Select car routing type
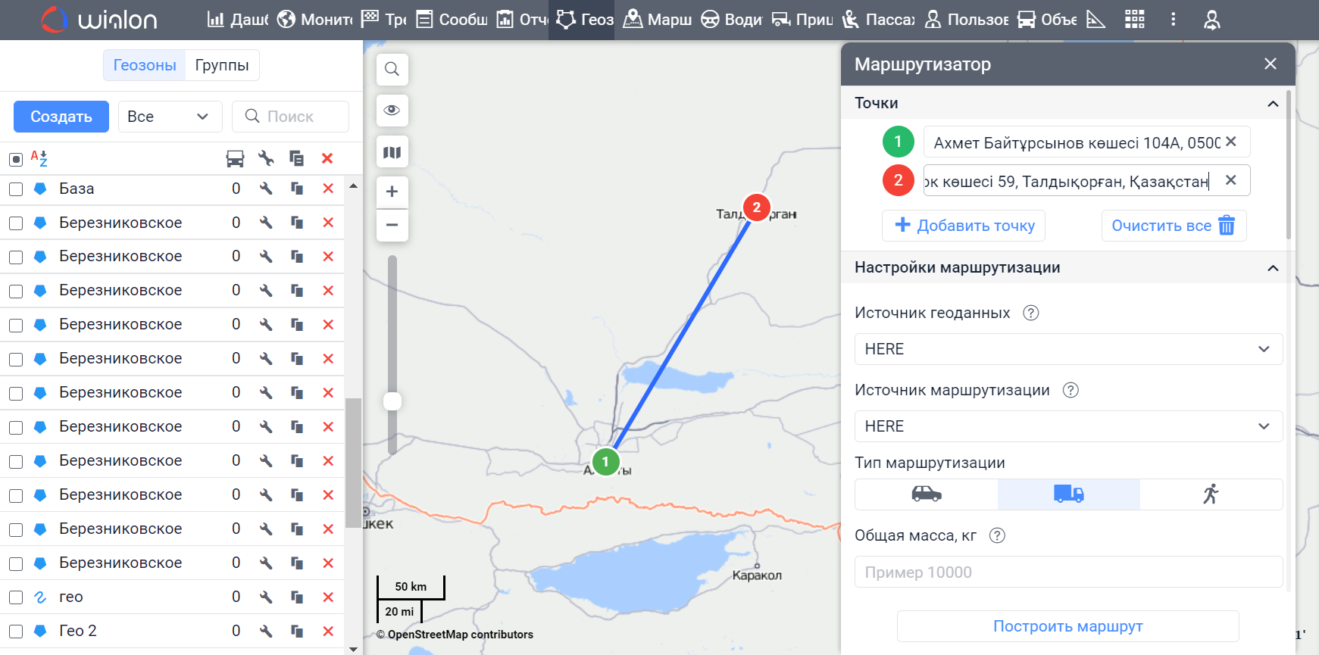The height and width of the screenshot is (655, 1319). (x=927, y=494)
